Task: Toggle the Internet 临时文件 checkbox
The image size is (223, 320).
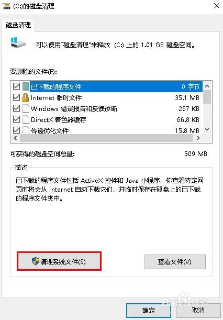Action: [x=16, y=97]
